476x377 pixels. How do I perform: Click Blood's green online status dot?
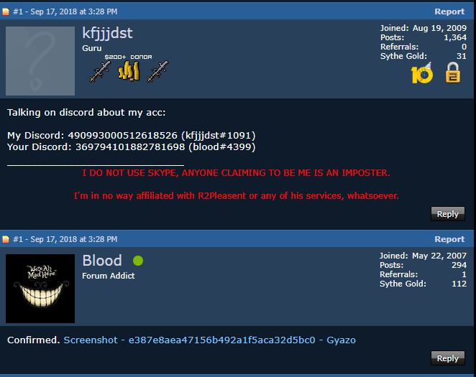138,261
